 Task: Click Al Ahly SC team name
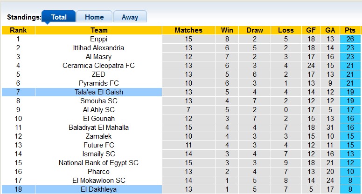tap(98, 110)
